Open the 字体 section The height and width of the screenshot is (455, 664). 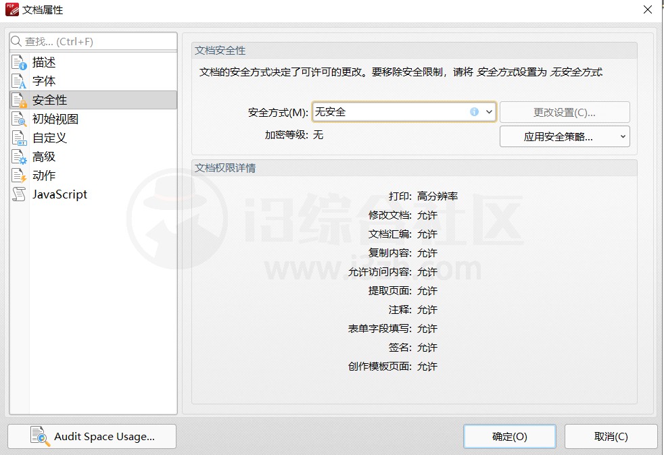point(93,81)
